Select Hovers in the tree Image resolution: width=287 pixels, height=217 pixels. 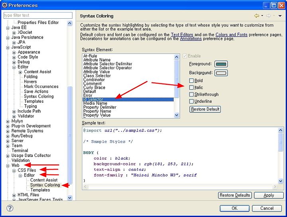pyautogui.click(x=30, y=82)
